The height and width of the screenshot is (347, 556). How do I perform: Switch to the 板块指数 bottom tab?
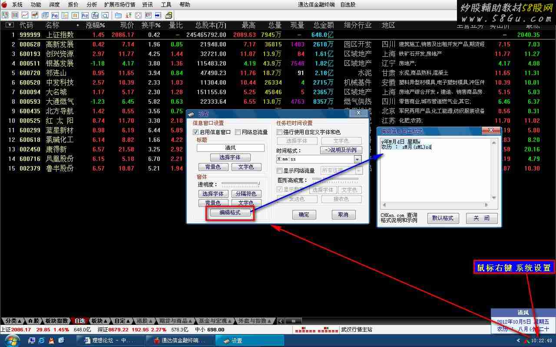(56, 321)
